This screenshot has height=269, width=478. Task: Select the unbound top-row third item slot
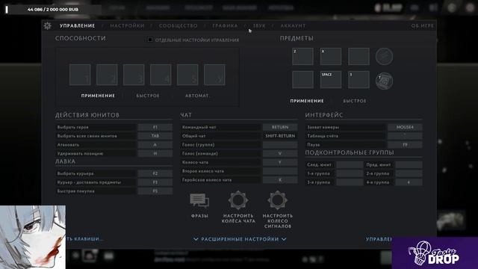point(358,57)
